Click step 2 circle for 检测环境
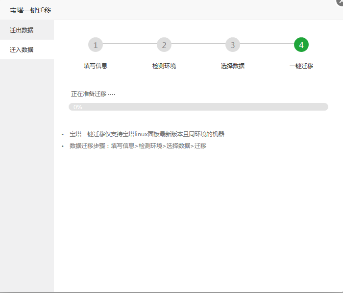The height and width of the screenshot is (293, 343). [164, 45]
